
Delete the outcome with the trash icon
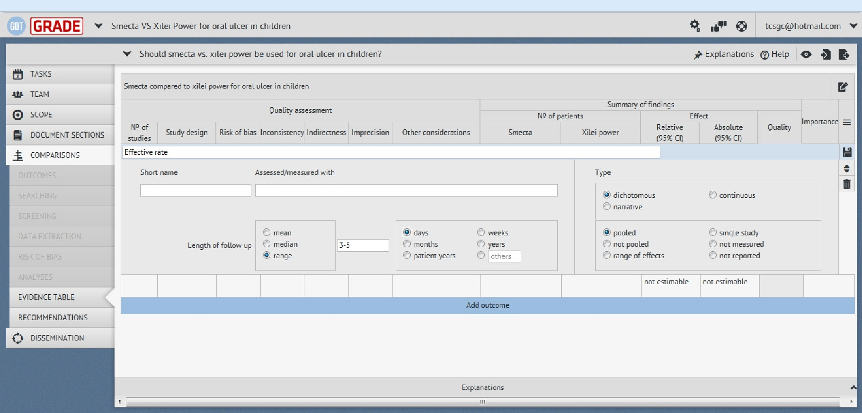(847, 184)
